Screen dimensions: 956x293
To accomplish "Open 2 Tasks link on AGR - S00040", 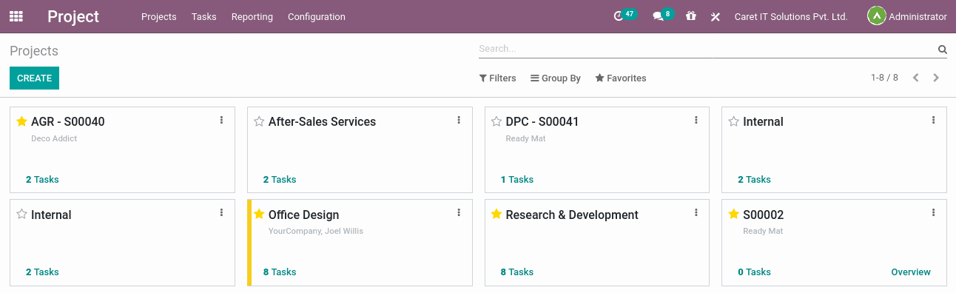I will tap(42, 179).
